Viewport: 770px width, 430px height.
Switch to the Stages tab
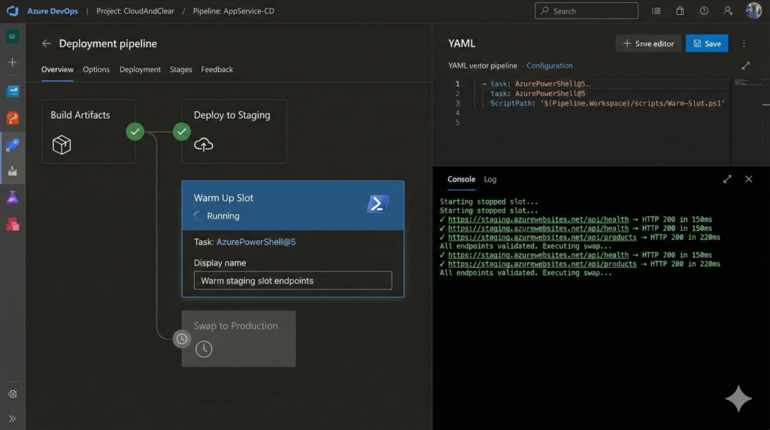(180, 69)
